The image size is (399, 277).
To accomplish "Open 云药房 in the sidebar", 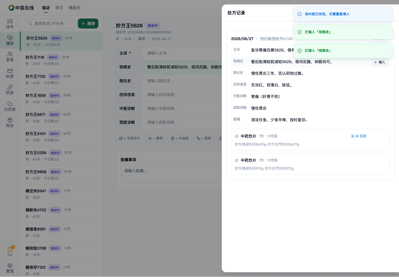I will pyautogui.click(x=10, y=107).
